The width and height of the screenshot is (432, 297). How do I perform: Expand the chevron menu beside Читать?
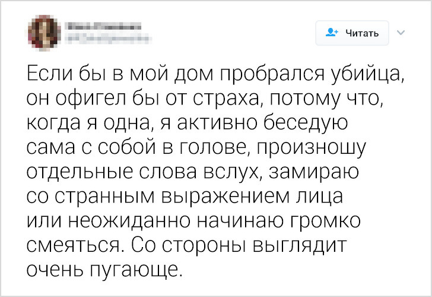click(x=399, y=33)
